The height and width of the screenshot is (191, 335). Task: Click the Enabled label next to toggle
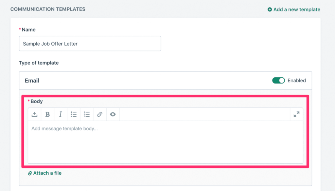click(x=296, y=80)
